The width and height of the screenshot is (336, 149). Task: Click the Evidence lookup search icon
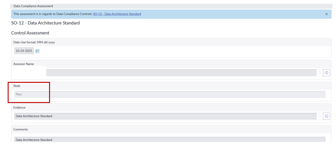pos(319,116)
